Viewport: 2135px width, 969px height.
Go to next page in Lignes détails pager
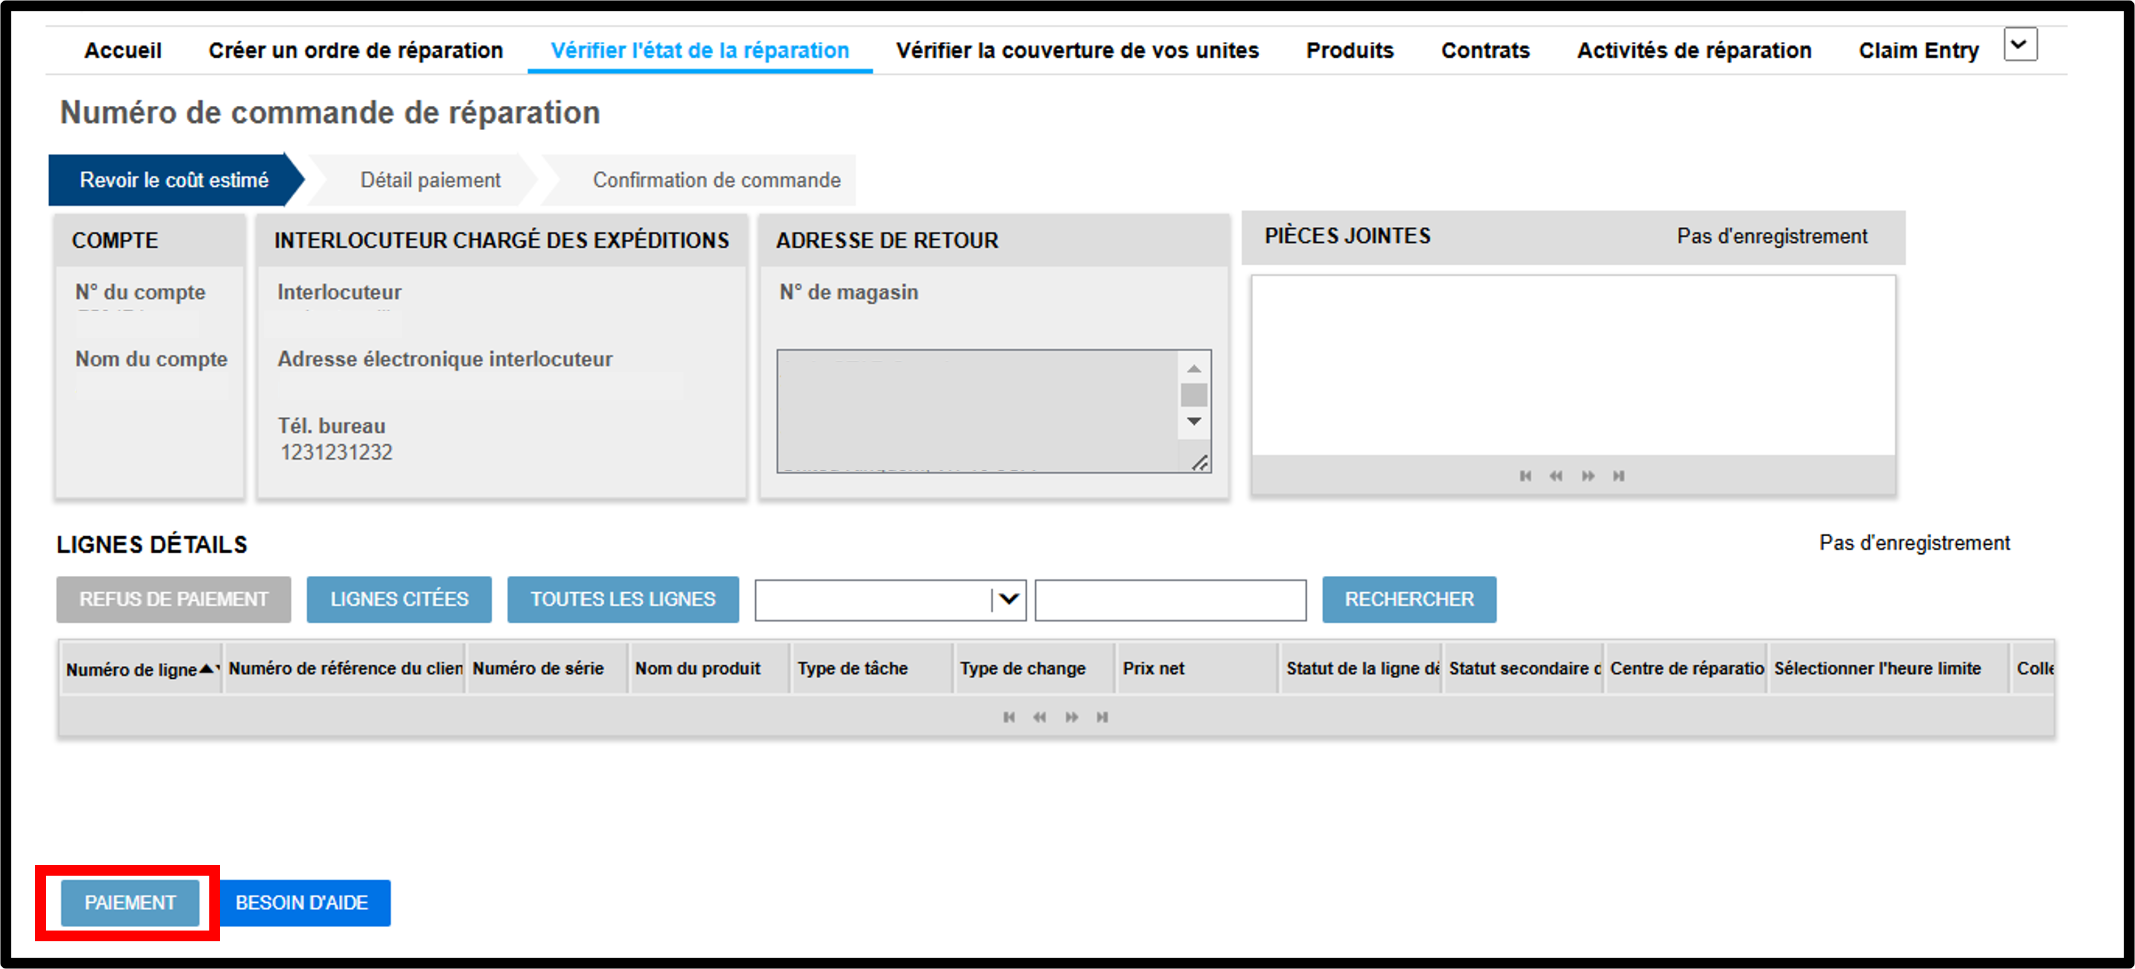click(x=1071, y=717)
